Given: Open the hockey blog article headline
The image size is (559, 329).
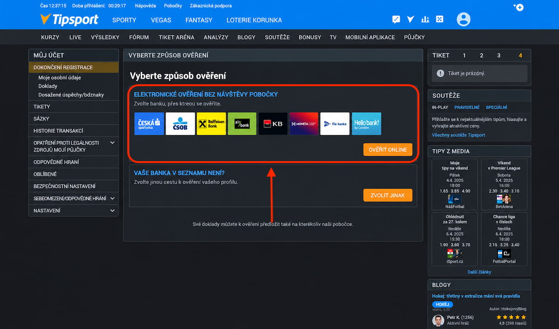Looking at the screenshot, I should [x=476, y=296].
